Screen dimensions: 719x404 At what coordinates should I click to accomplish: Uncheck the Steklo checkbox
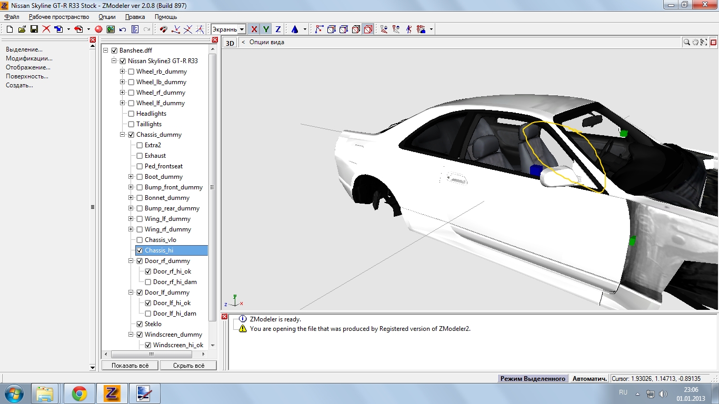click(139, 324)
